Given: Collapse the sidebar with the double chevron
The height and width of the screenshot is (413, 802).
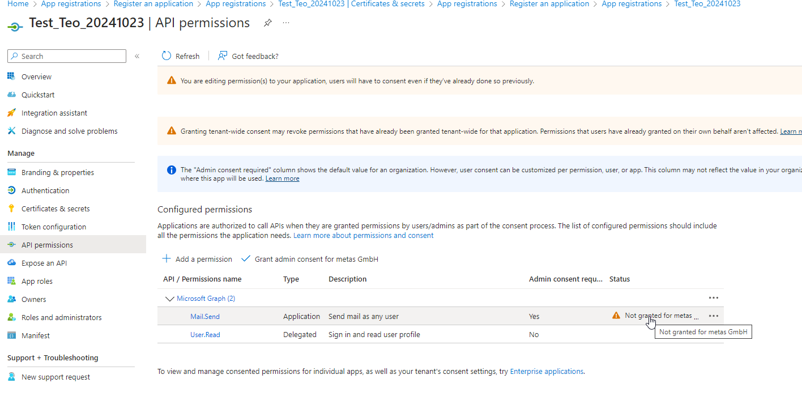Looking at the screenshot, I should (x=137, y=56).
